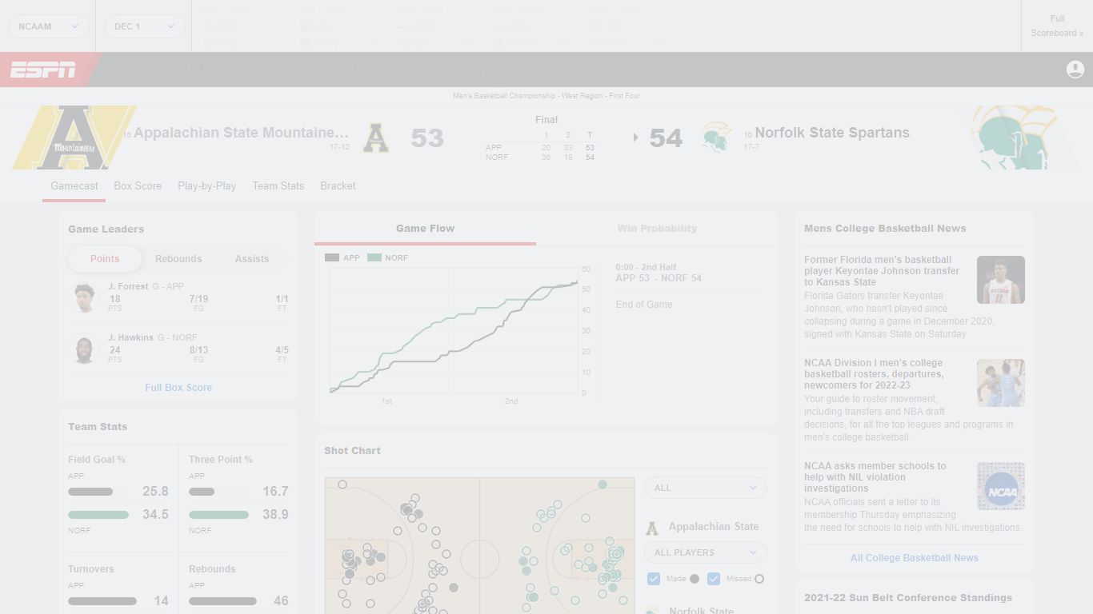Open the NCAA logo article thumbnail
Screen dimensions: 1093x614
pyautogui.click(x=1001, y=486)
